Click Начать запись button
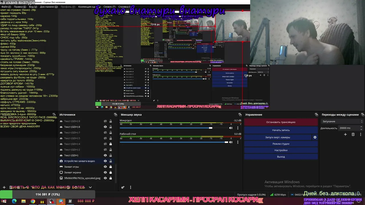 [x=281, y=130]
